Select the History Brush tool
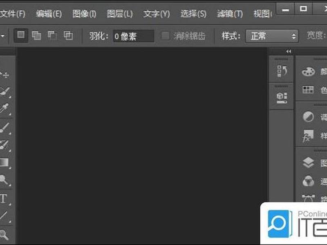This screenshot has width=327, height=245. click(5, 145)
